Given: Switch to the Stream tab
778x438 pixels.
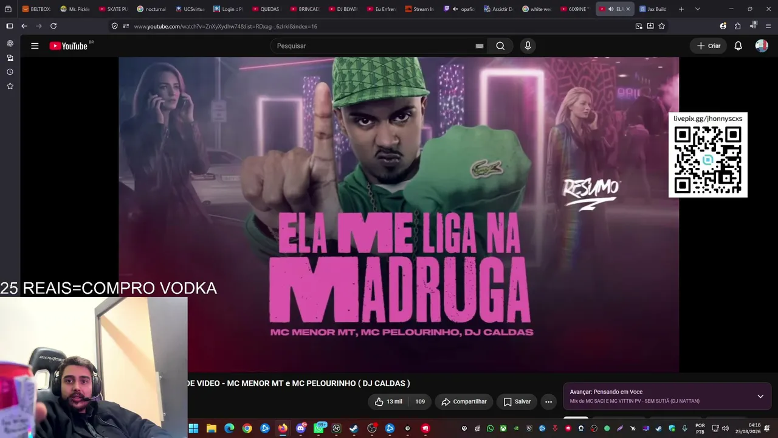Looking at the screenshot, I should (x=420, y=9).
